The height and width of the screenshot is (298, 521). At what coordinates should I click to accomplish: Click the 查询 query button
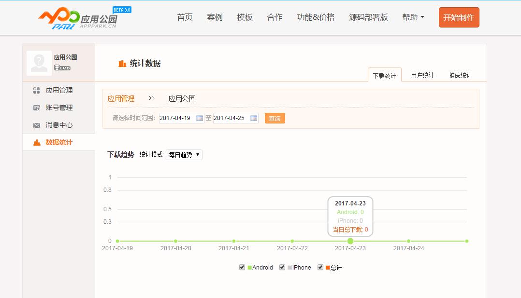(275, 118)
